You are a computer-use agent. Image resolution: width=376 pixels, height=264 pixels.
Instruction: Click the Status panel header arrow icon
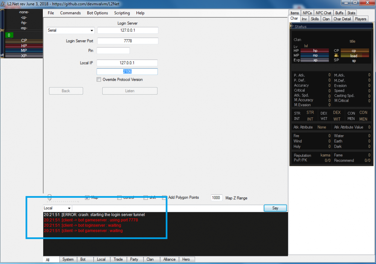coord(292,26)
